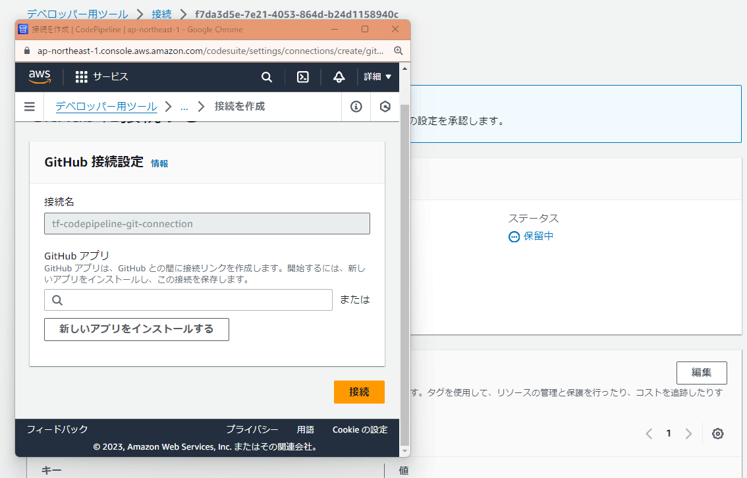Open the hamburger side navigation menu
The height and width of the screenshot is (478, 747).
click(30, 107)
